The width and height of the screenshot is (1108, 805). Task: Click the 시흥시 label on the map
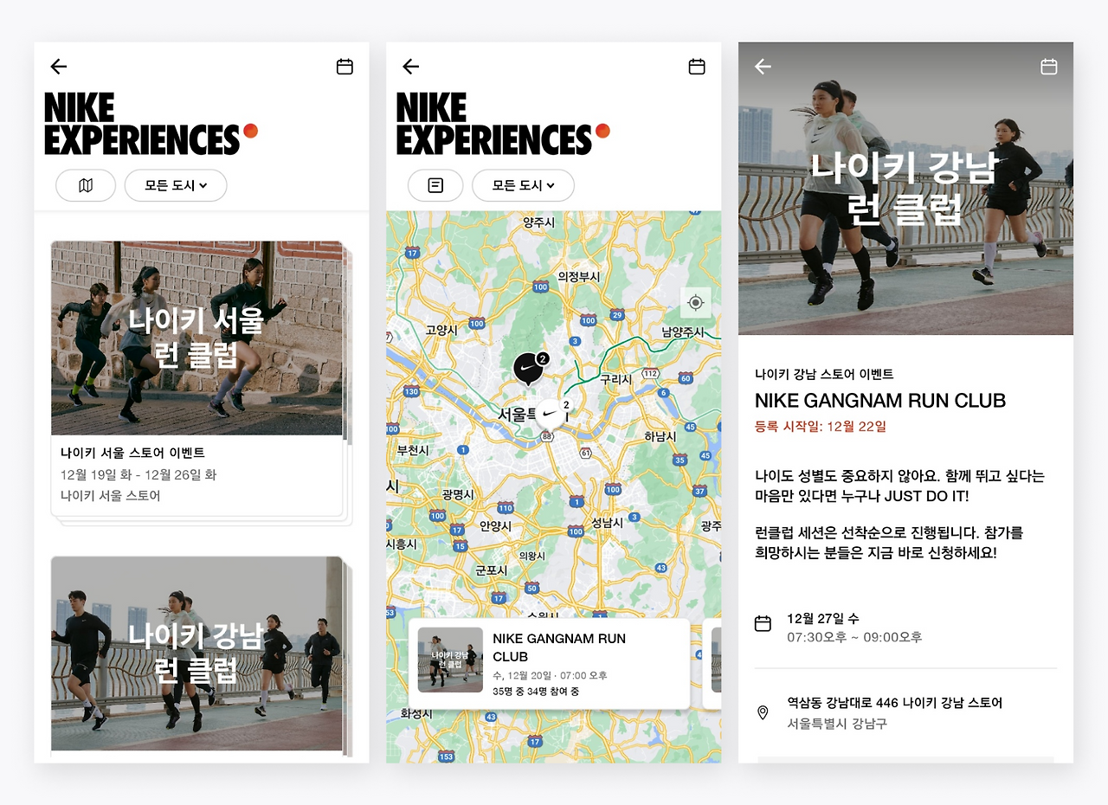point(402,544)
